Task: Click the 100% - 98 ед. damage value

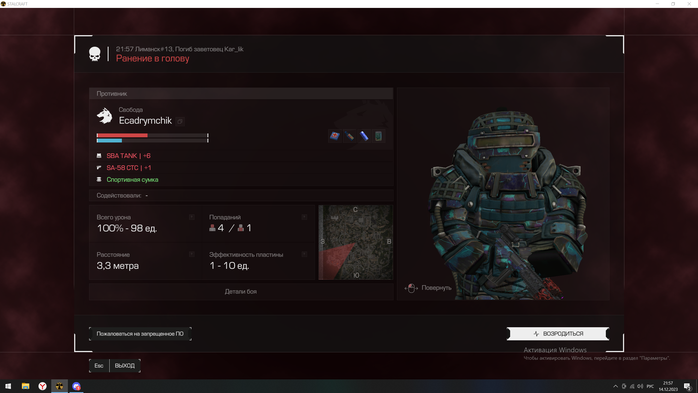Action: (127, 228)
